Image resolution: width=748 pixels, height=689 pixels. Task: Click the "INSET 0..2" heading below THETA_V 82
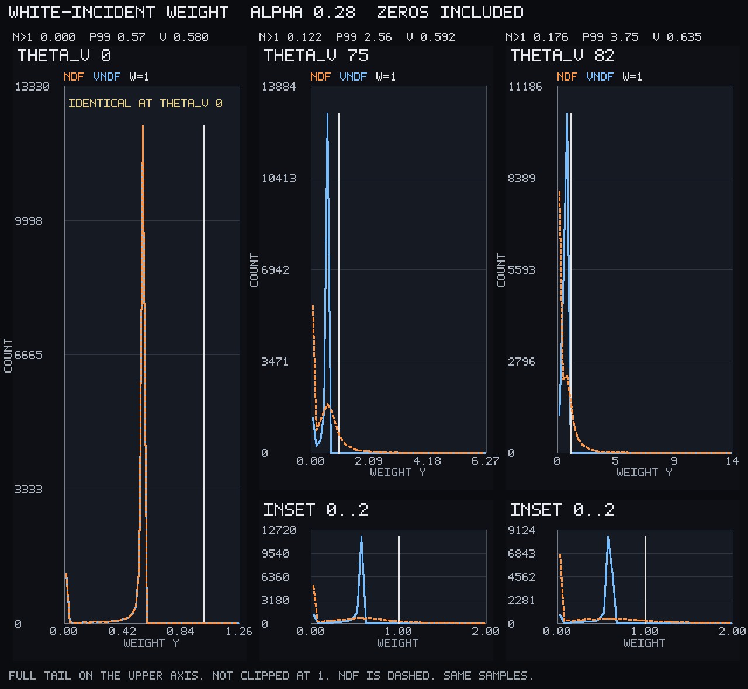click(x=563, y=510)
